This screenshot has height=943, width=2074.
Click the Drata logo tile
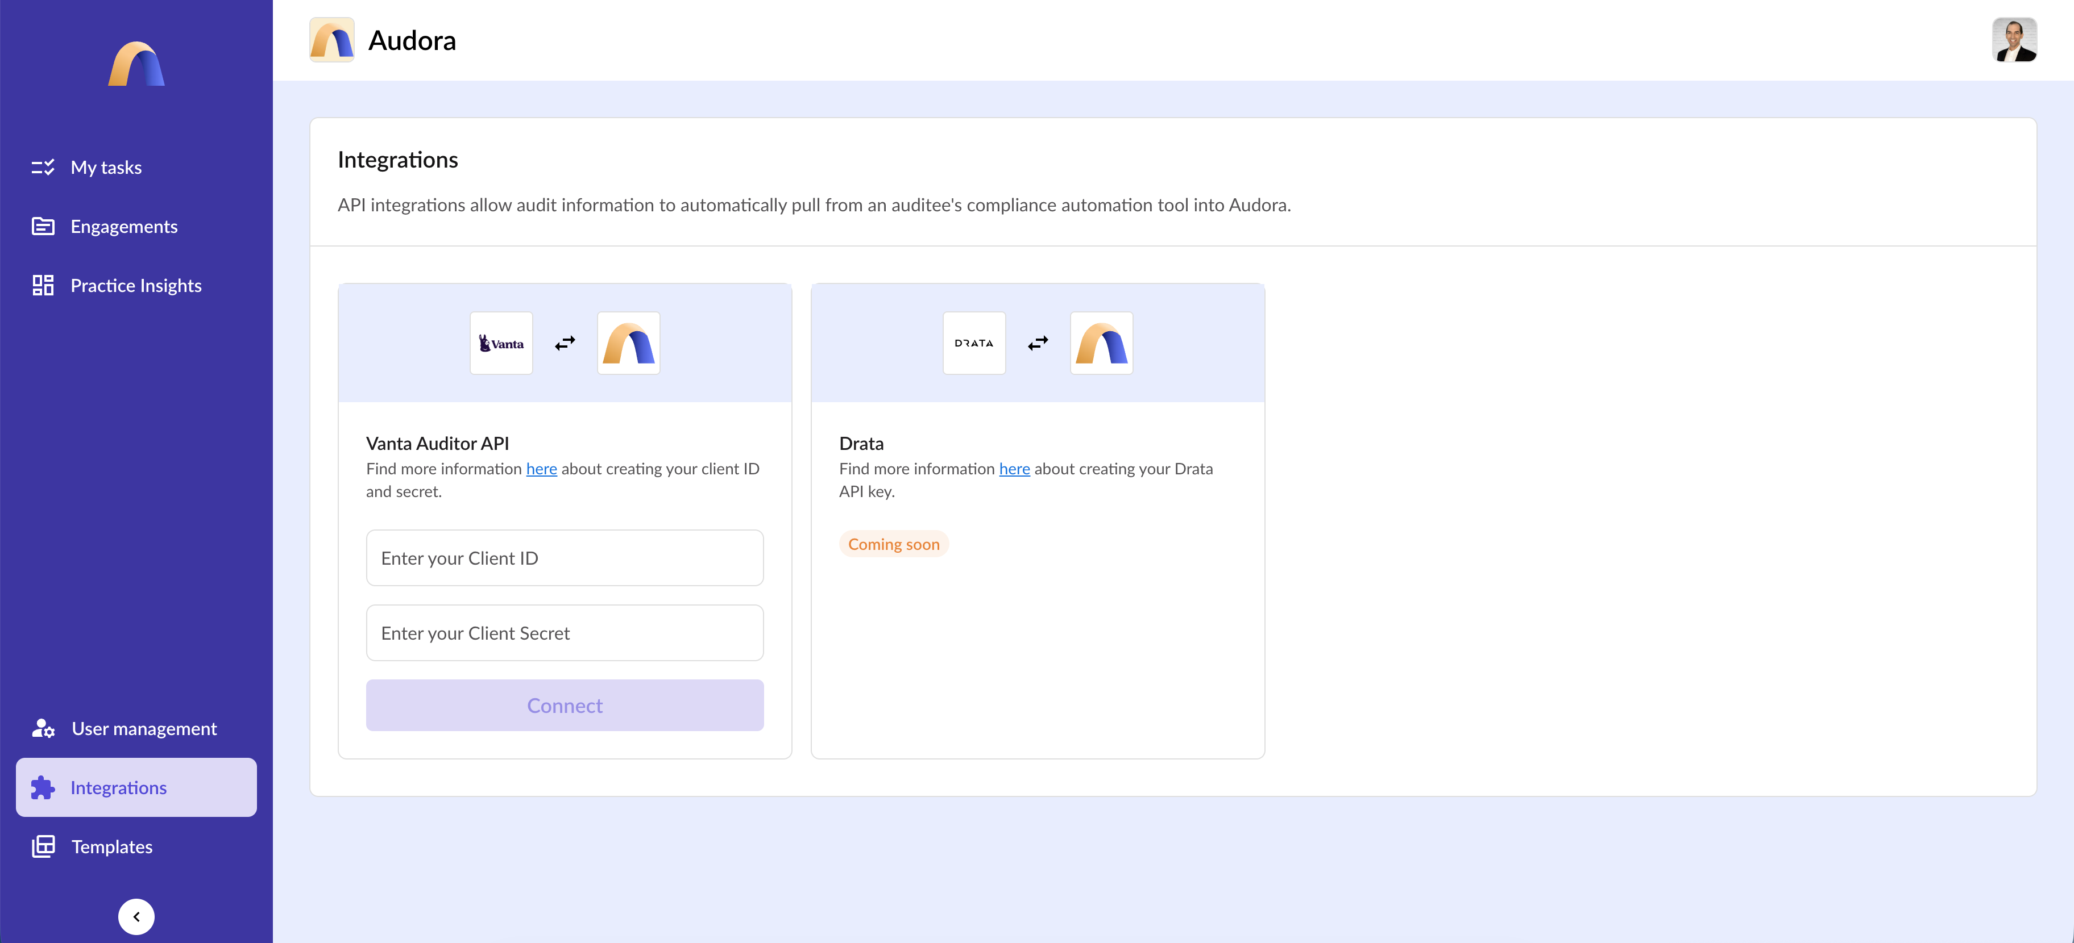(x=973, y=344)
